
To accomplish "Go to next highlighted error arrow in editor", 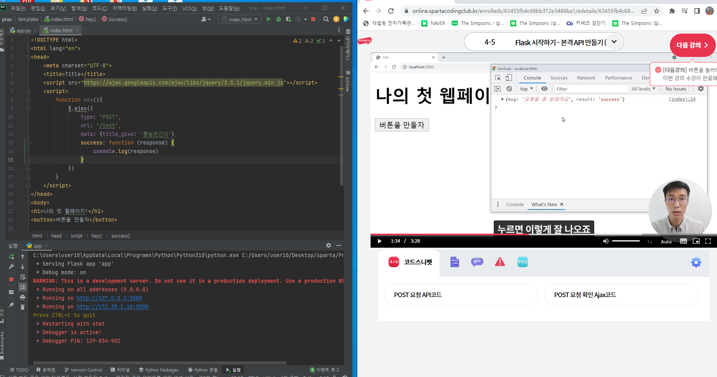I will pos(339,41).
